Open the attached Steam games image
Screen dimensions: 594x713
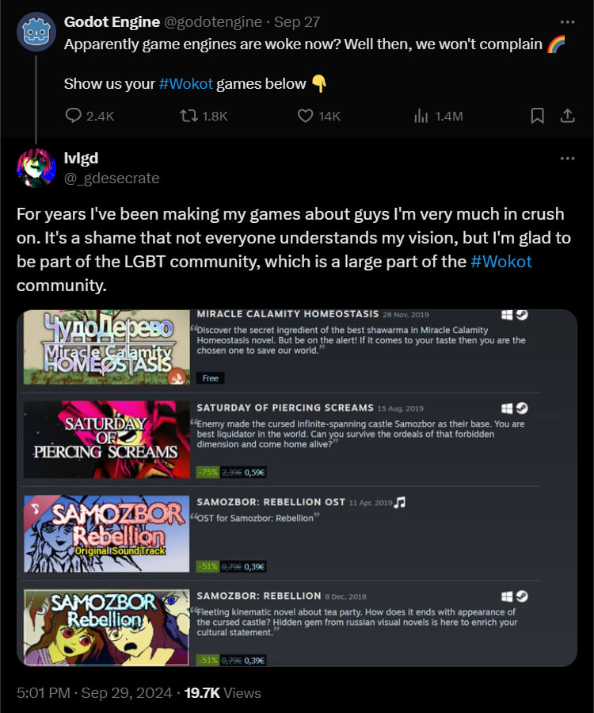click(x=297, y=488)
